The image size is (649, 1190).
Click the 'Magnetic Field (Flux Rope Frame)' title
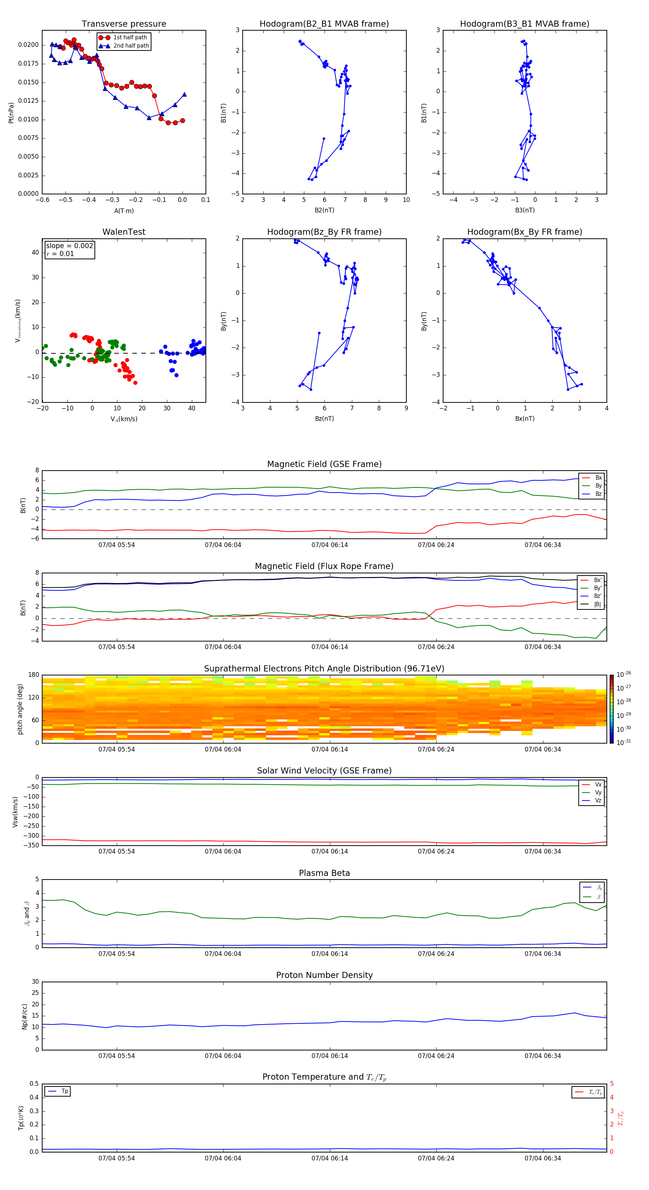click(x=324, y=567)
